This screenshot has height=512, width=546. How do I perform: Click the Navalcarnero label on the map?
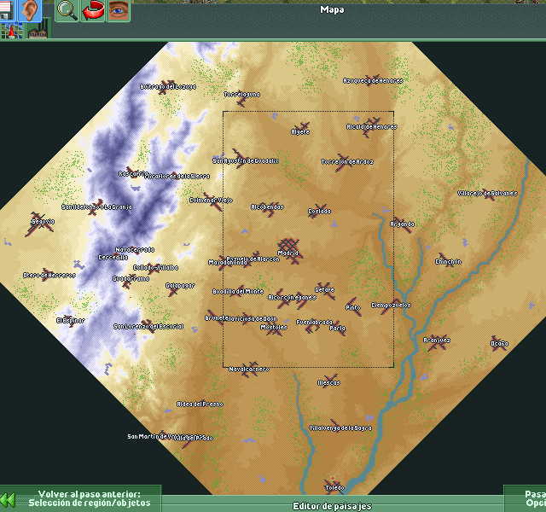pos(249,369)
